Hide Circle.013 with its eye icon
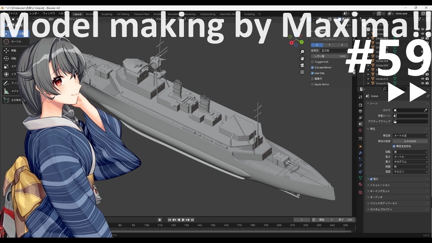This screenshot has width=432, height=243. [x=423, y=83]
